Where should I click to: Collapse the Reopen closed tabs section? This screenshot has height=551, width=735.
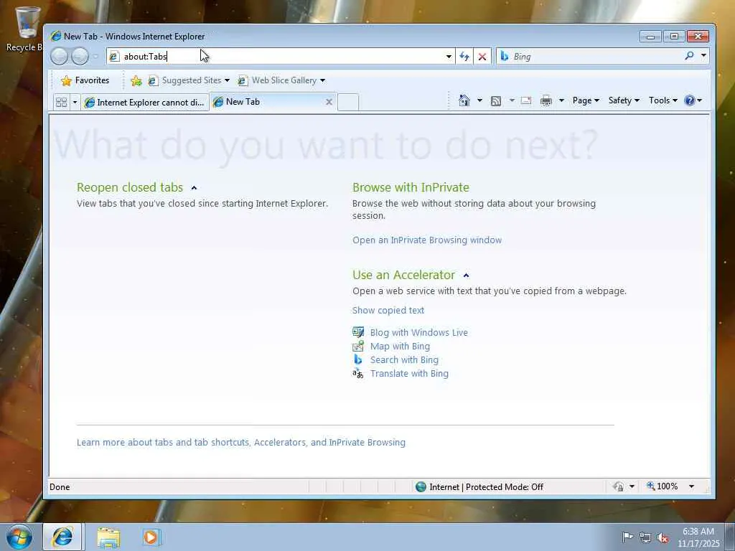pyautogui.click(x=194, y=188)
